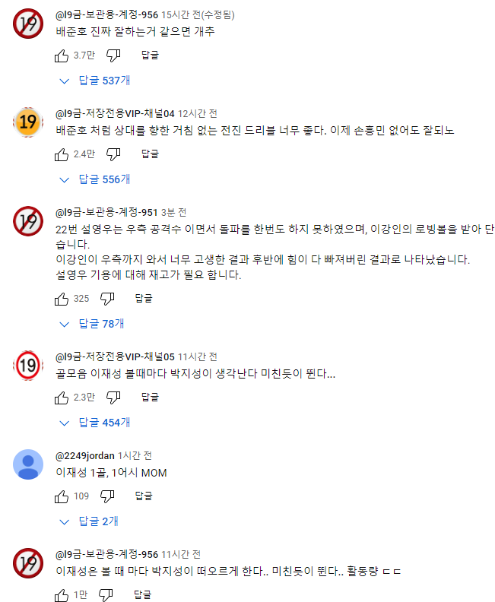
Task: Reply to the 3.7만 likes comment
Action: (x=150, y=55)
